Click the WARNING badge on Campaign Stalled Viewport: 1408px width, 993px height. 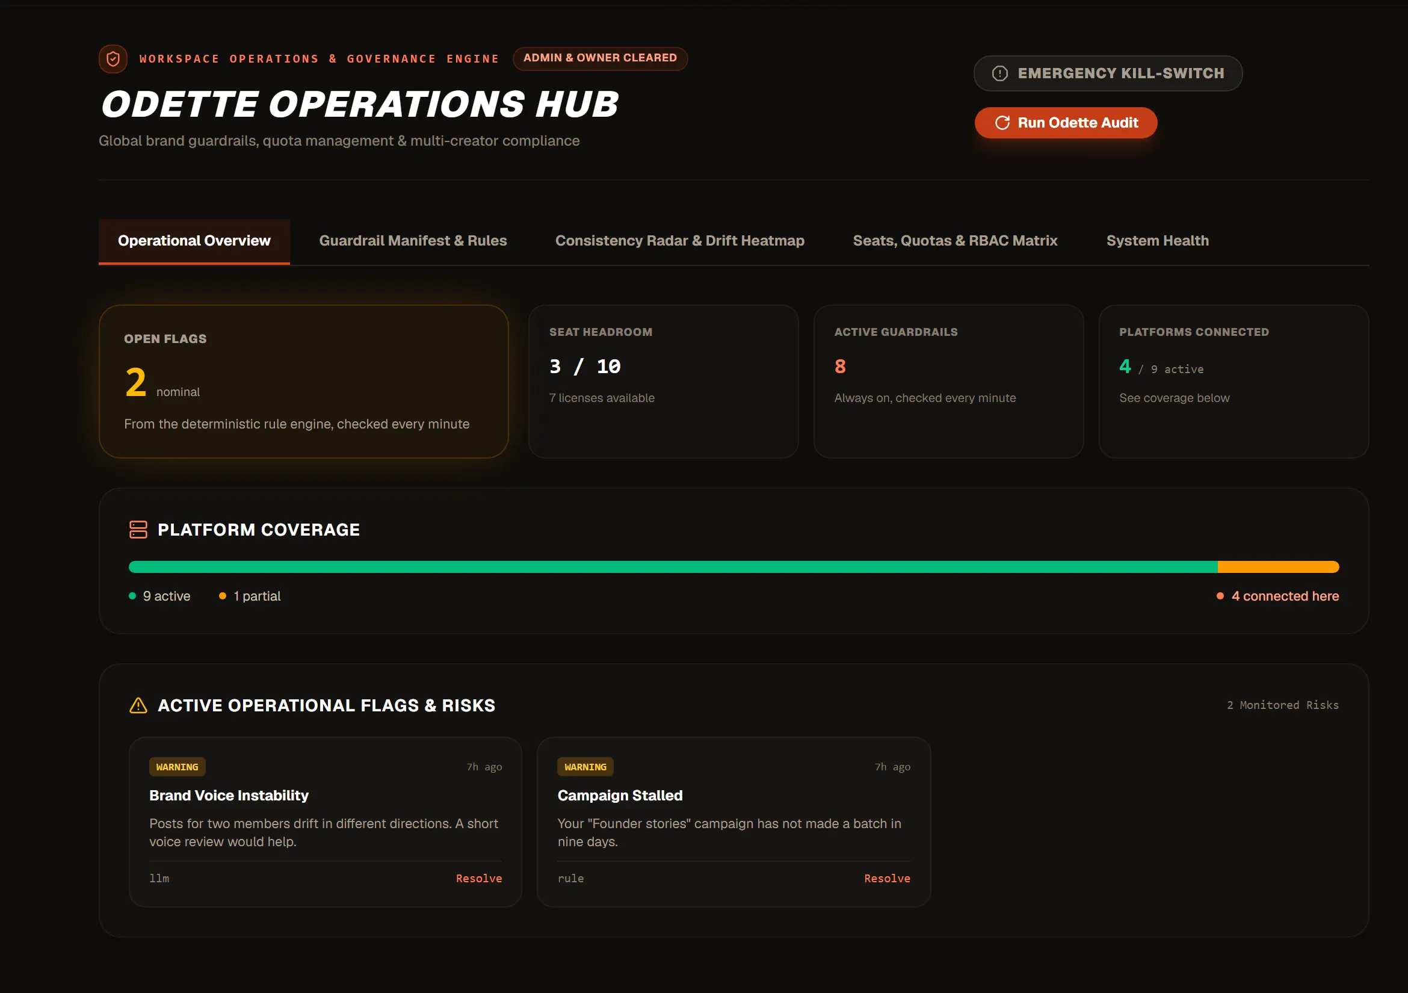[x=585, y=767]
